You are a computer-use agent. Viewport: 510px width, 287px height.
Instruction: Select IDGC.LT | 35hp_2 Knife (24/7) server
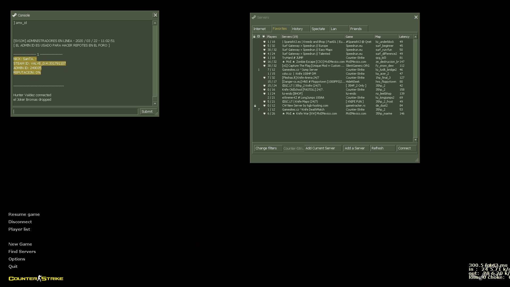click(x=333, y=86)
